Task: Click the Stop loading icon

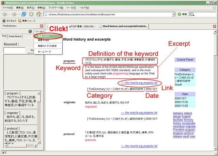Action: [31, 14]
